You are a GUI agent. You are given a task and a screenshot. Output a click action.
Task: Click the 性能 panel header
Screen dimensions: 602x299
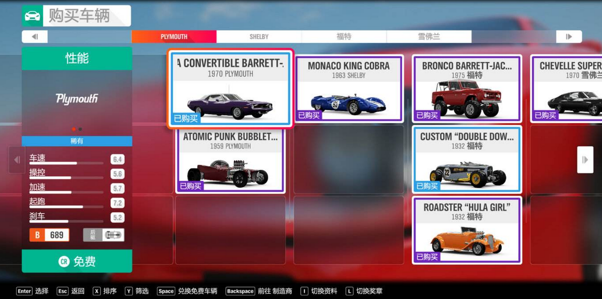coord(77,58)
